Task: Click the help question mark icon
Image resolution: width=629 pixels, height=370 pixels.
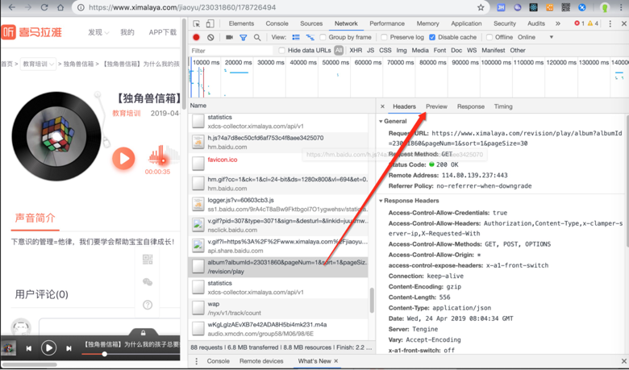Action: (x=148, y=305)
